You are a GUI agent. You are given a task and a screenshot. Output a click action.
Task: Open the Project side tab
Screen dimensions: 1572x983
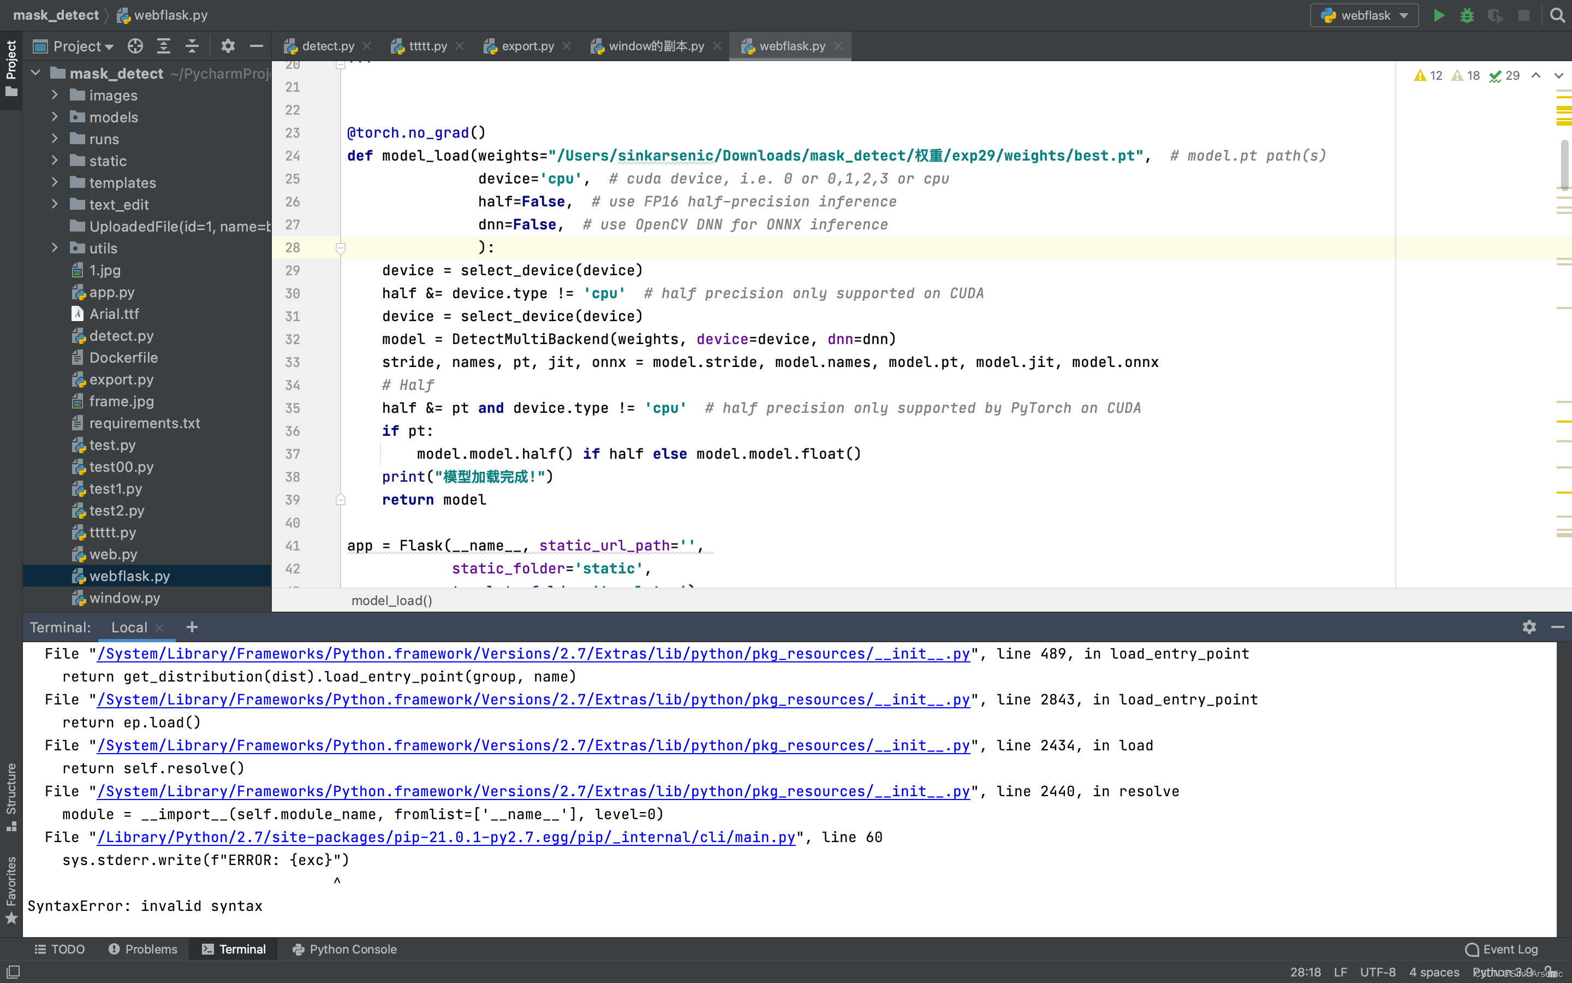tap(11, 68)
